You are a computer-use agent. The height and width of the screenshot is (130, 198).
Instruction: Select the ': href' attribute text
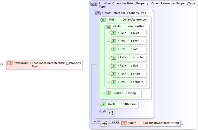pyautogui.click(x=135, y=41)
